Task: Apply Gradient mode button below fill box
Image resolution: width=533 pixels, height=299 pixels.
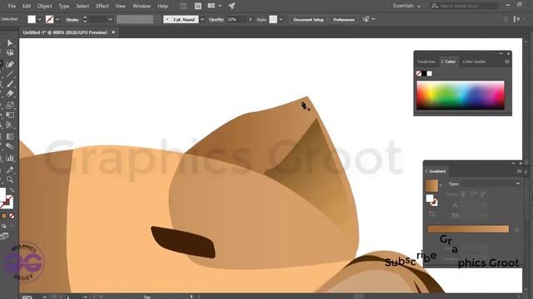Action: (3, 216)
